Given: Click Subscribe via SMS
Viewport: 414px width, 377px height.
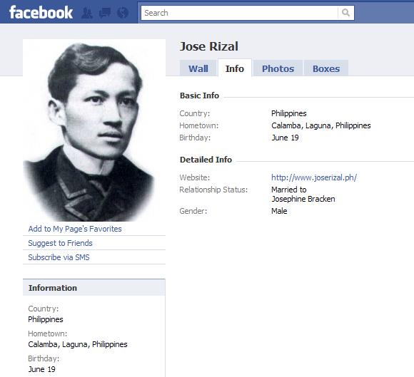Looking at the screenshot, I should (x=59, y=257).
